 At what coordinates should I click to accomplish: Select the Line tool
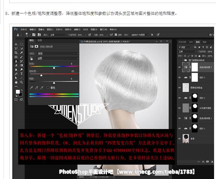click(22, 78)
